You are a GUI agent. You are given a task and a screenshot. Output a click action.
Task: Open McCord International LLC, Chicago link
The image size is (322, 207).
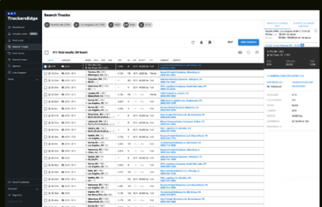tap(180, 171)
